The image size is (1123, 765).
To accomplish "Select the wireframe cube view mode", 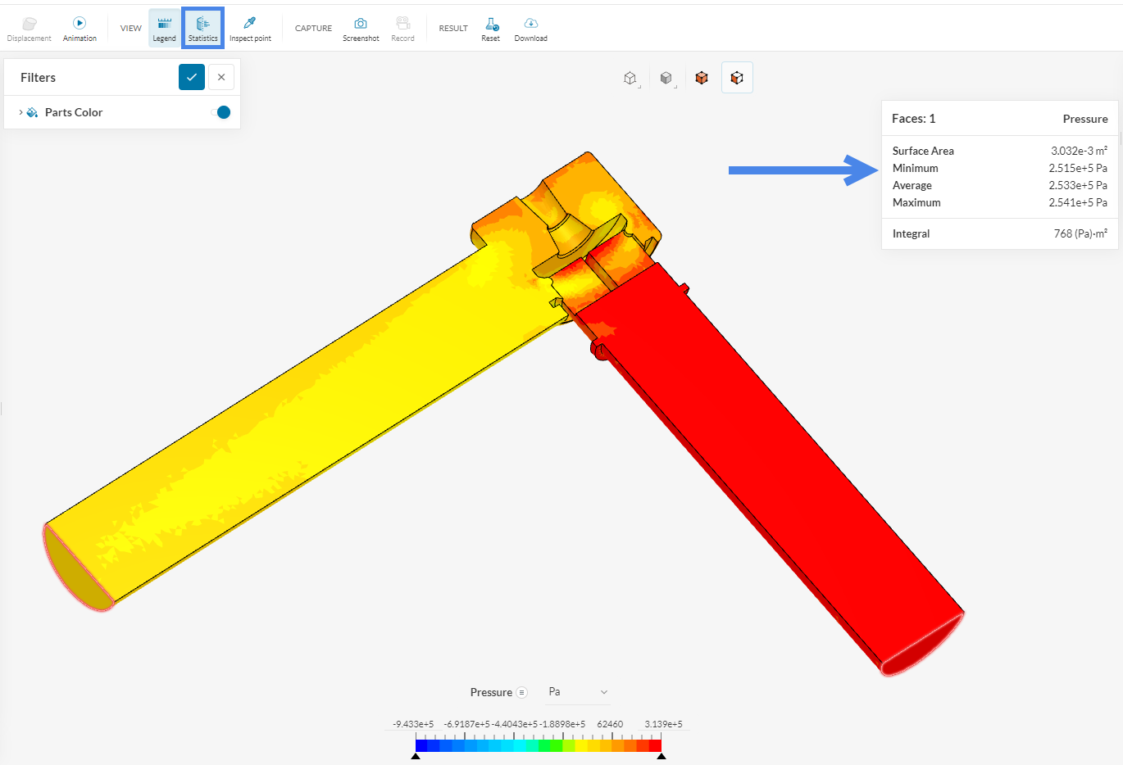I will [630, 77].
